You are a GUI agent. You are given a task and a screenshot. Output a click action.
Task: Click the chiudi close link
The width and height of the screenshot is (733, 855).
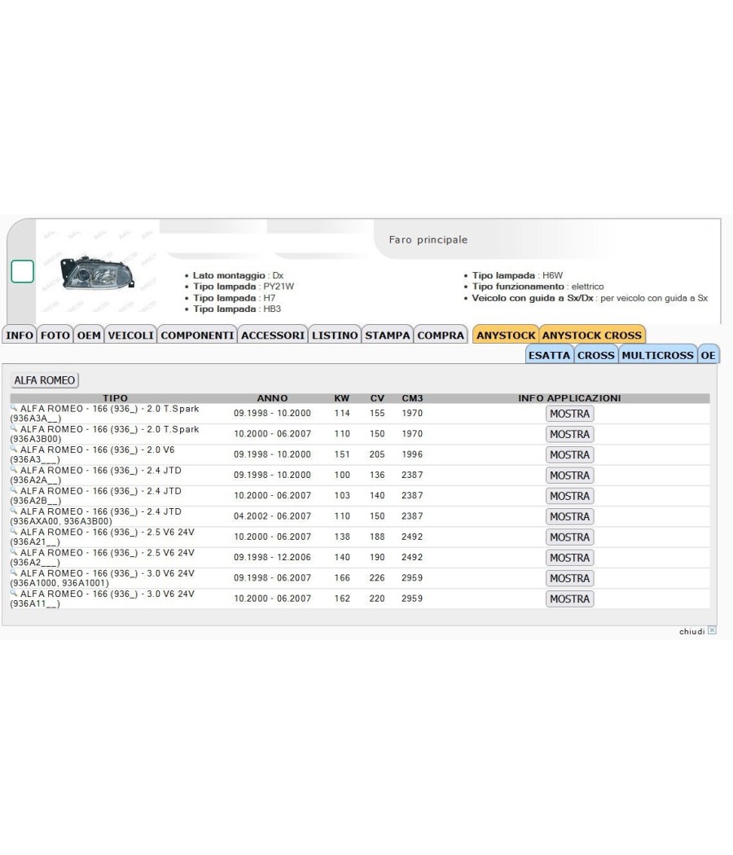point(691,631)
